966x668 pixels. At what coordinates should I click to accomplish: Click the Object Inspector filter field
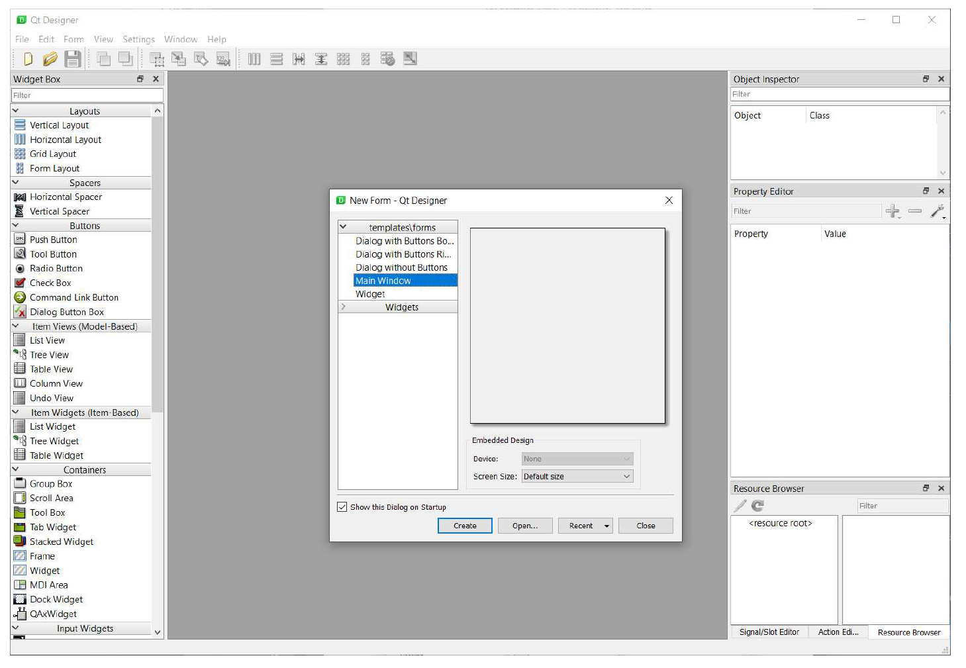tap(840, 94)
